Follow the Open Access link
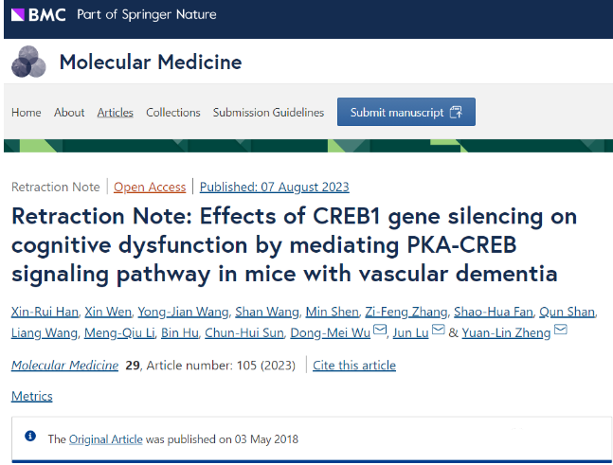The height and width of the screenshot is (465, 613). point(150,188)
